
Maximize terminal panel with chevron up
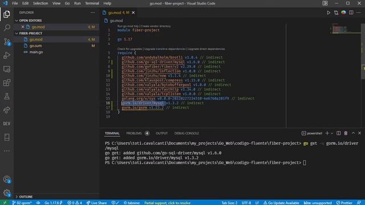tap(353, 133)
